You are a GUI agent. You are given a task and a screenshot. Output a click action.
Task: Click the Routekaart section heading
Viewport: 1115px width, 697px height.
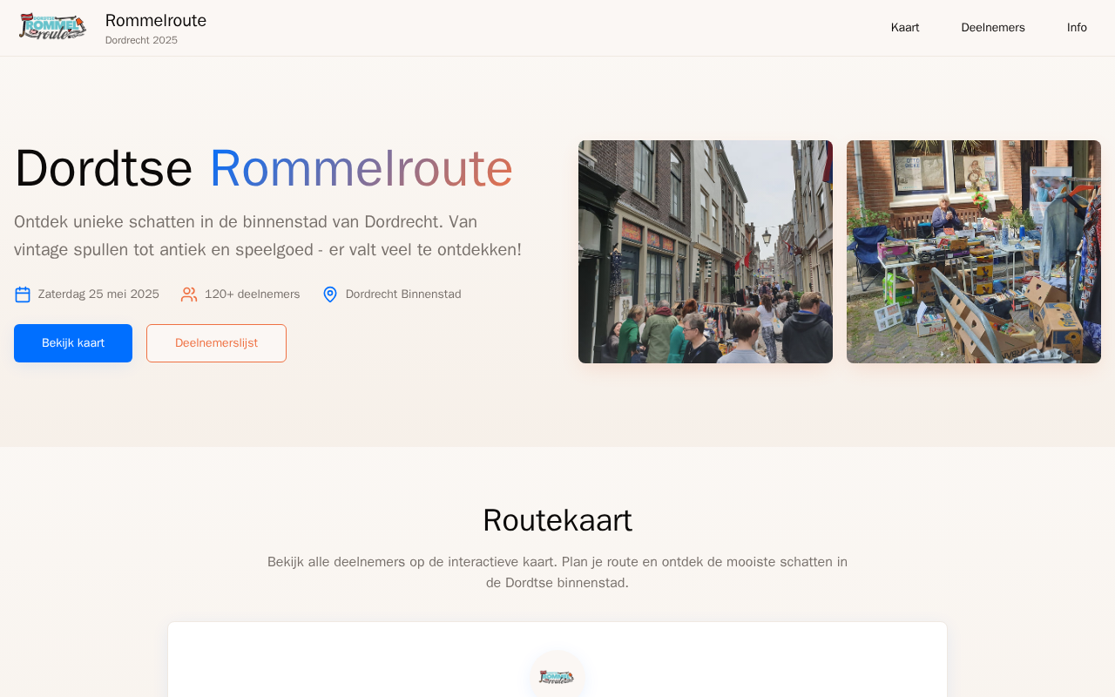(x=557, y=520)
